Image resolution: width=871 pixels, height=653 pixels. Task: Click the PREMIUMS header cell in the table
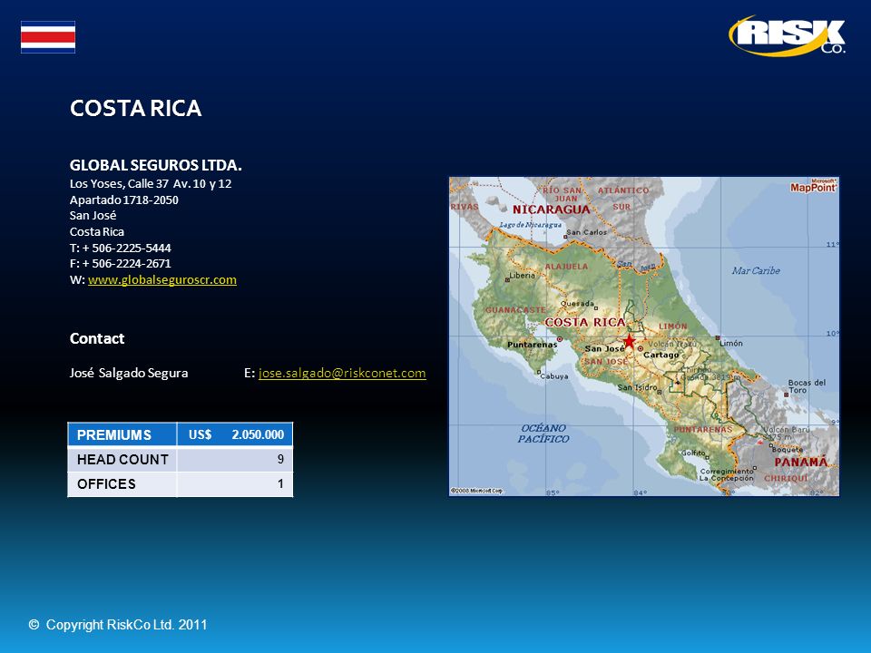click(122, 434)
